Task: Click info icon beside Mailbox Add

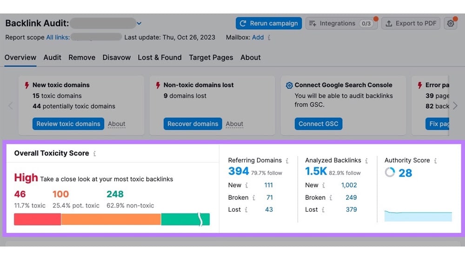Action: (269, 38)
